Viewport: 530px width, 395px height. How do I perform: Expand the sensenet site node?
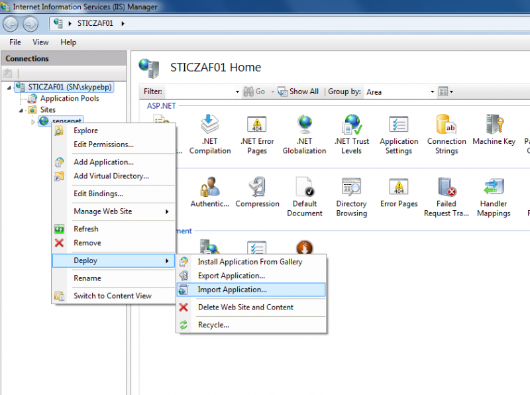point(32,122)
